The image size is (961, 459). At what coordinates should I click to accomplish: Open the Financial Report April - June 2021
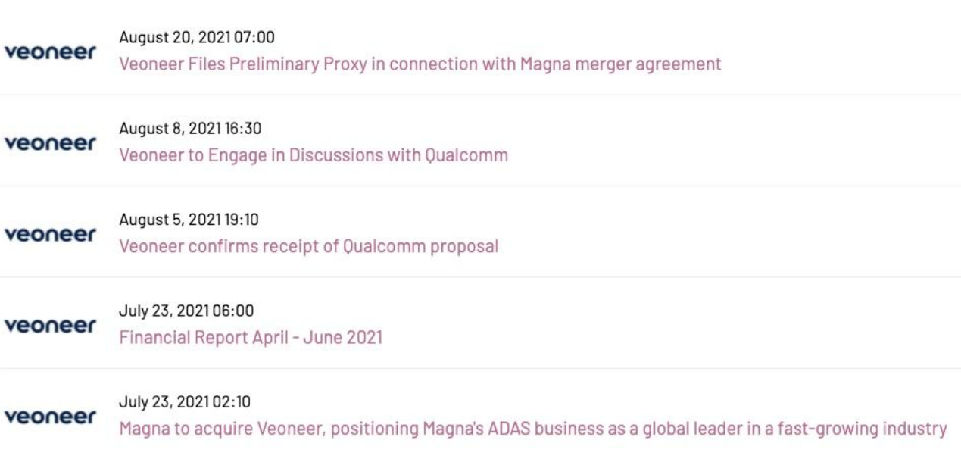(x=251, y=338)
